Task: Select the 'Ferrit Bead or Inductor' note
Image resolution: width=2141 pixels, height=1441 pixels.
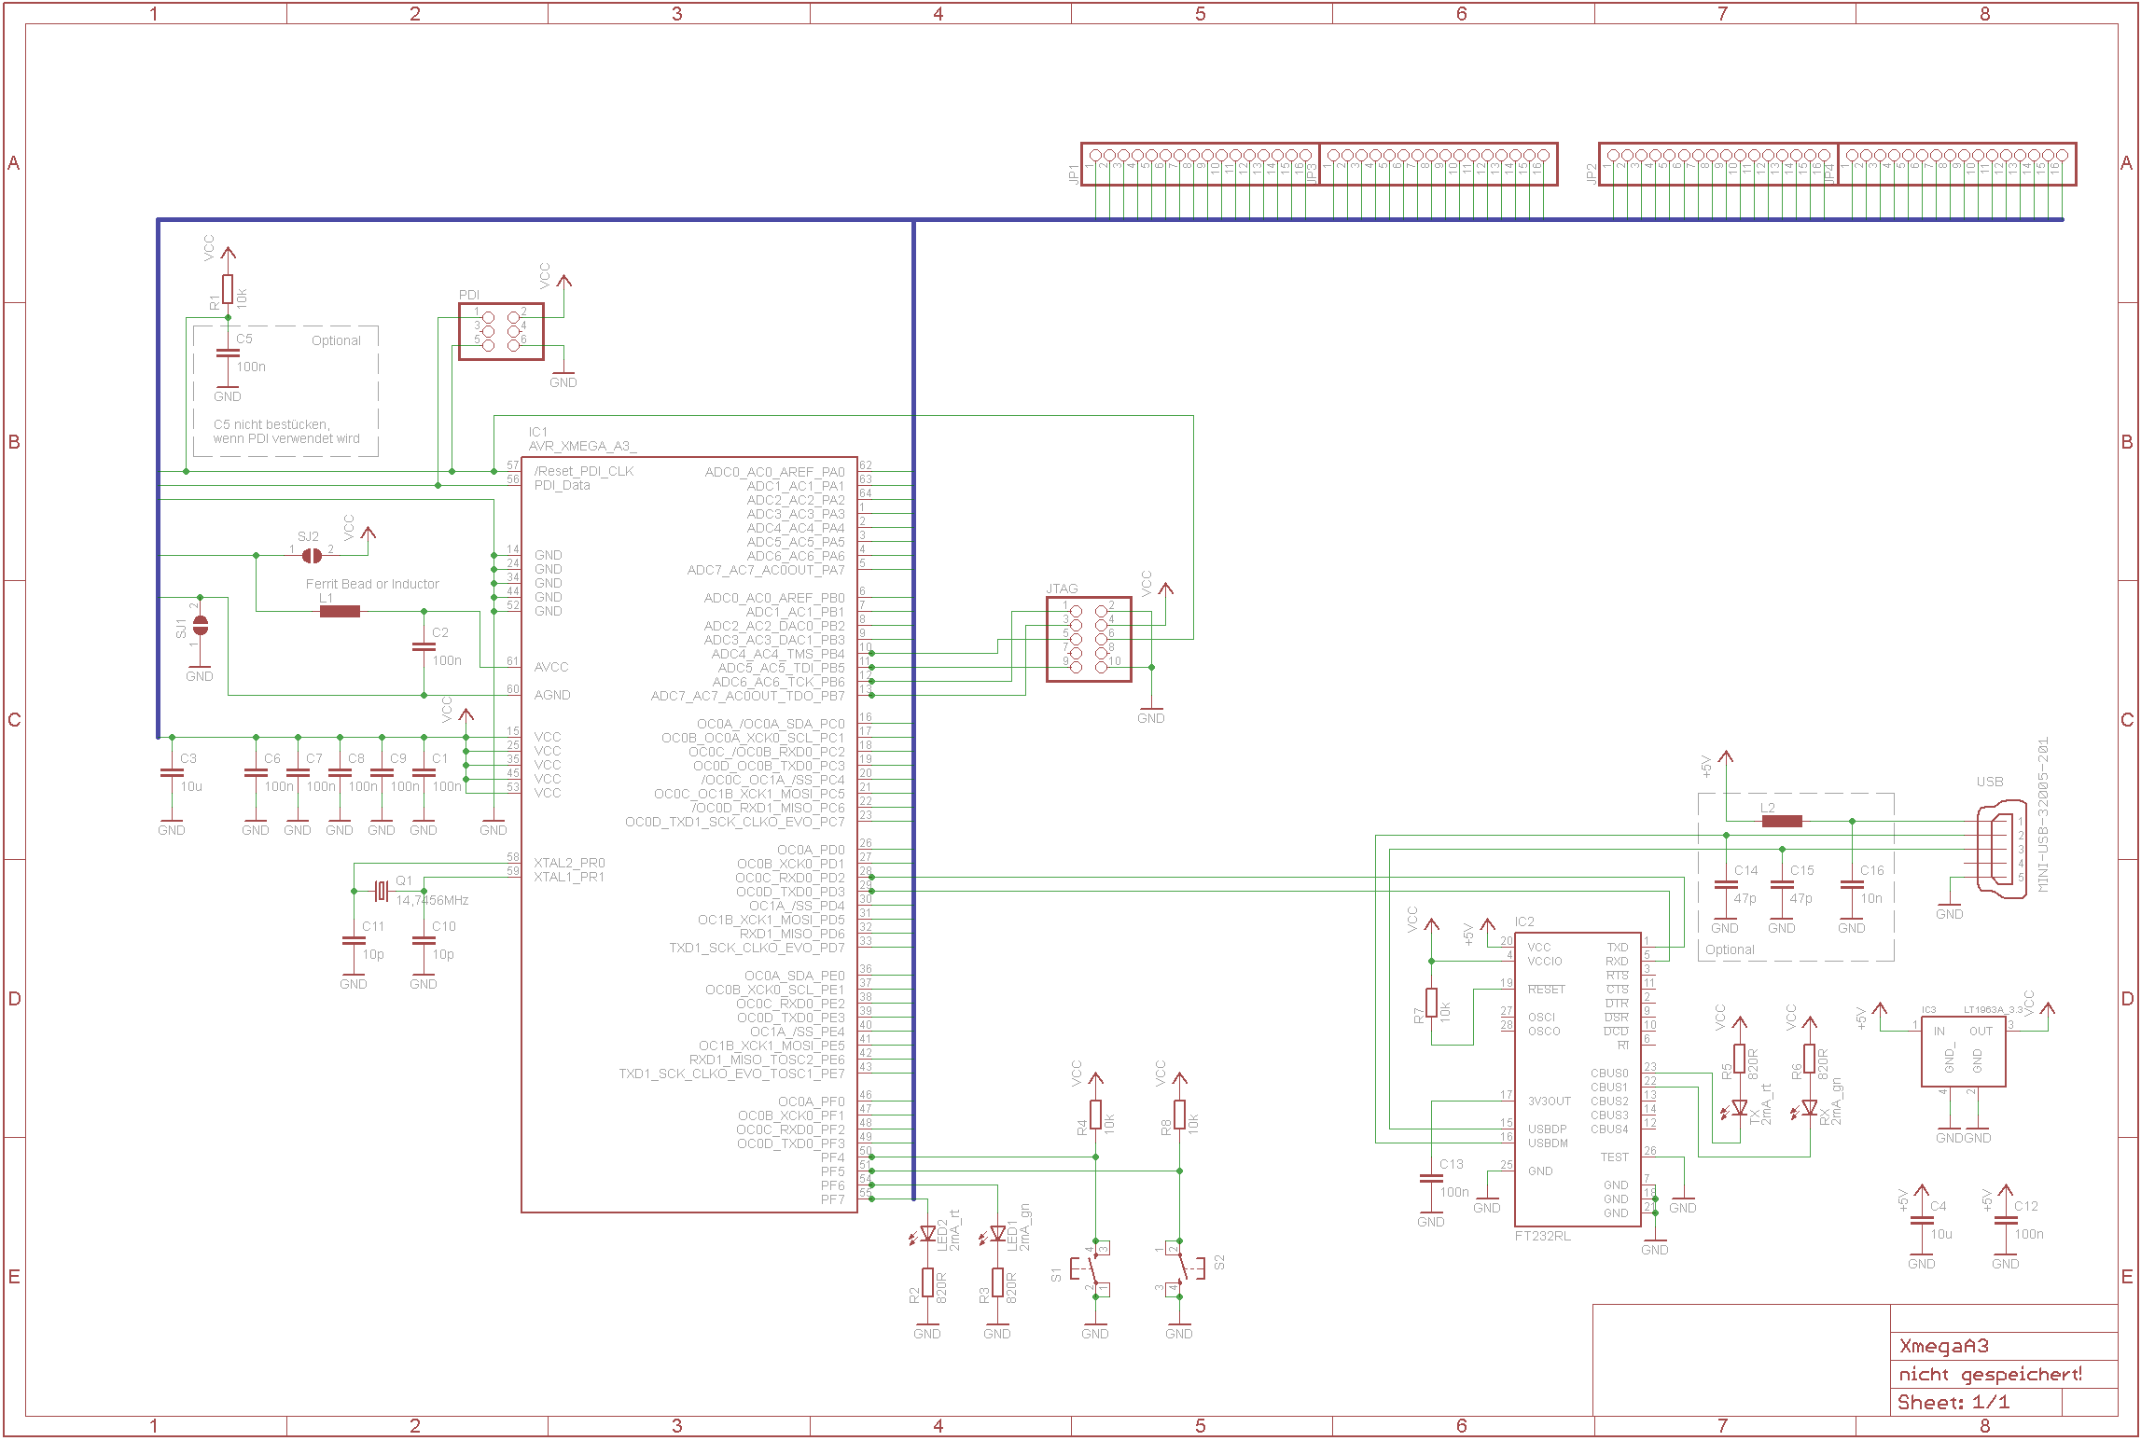Action: (372, 584)
